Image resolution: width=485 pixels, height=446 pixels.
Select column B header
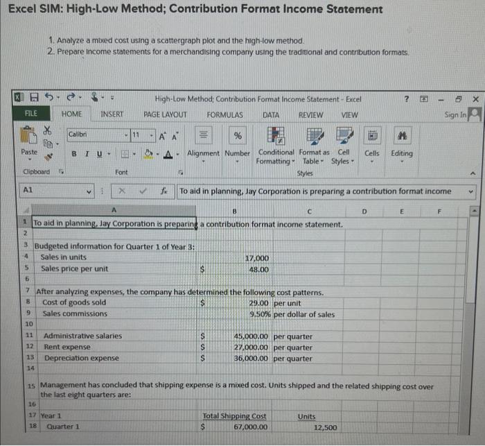point(234,212)
